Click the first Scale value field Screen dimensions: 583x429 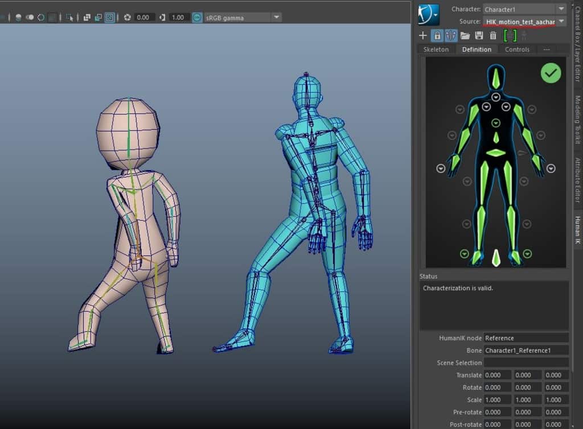point(498,399)
